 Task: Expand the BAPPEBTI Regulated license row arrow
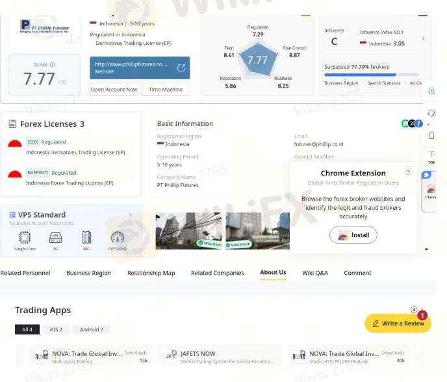(132, 177)
